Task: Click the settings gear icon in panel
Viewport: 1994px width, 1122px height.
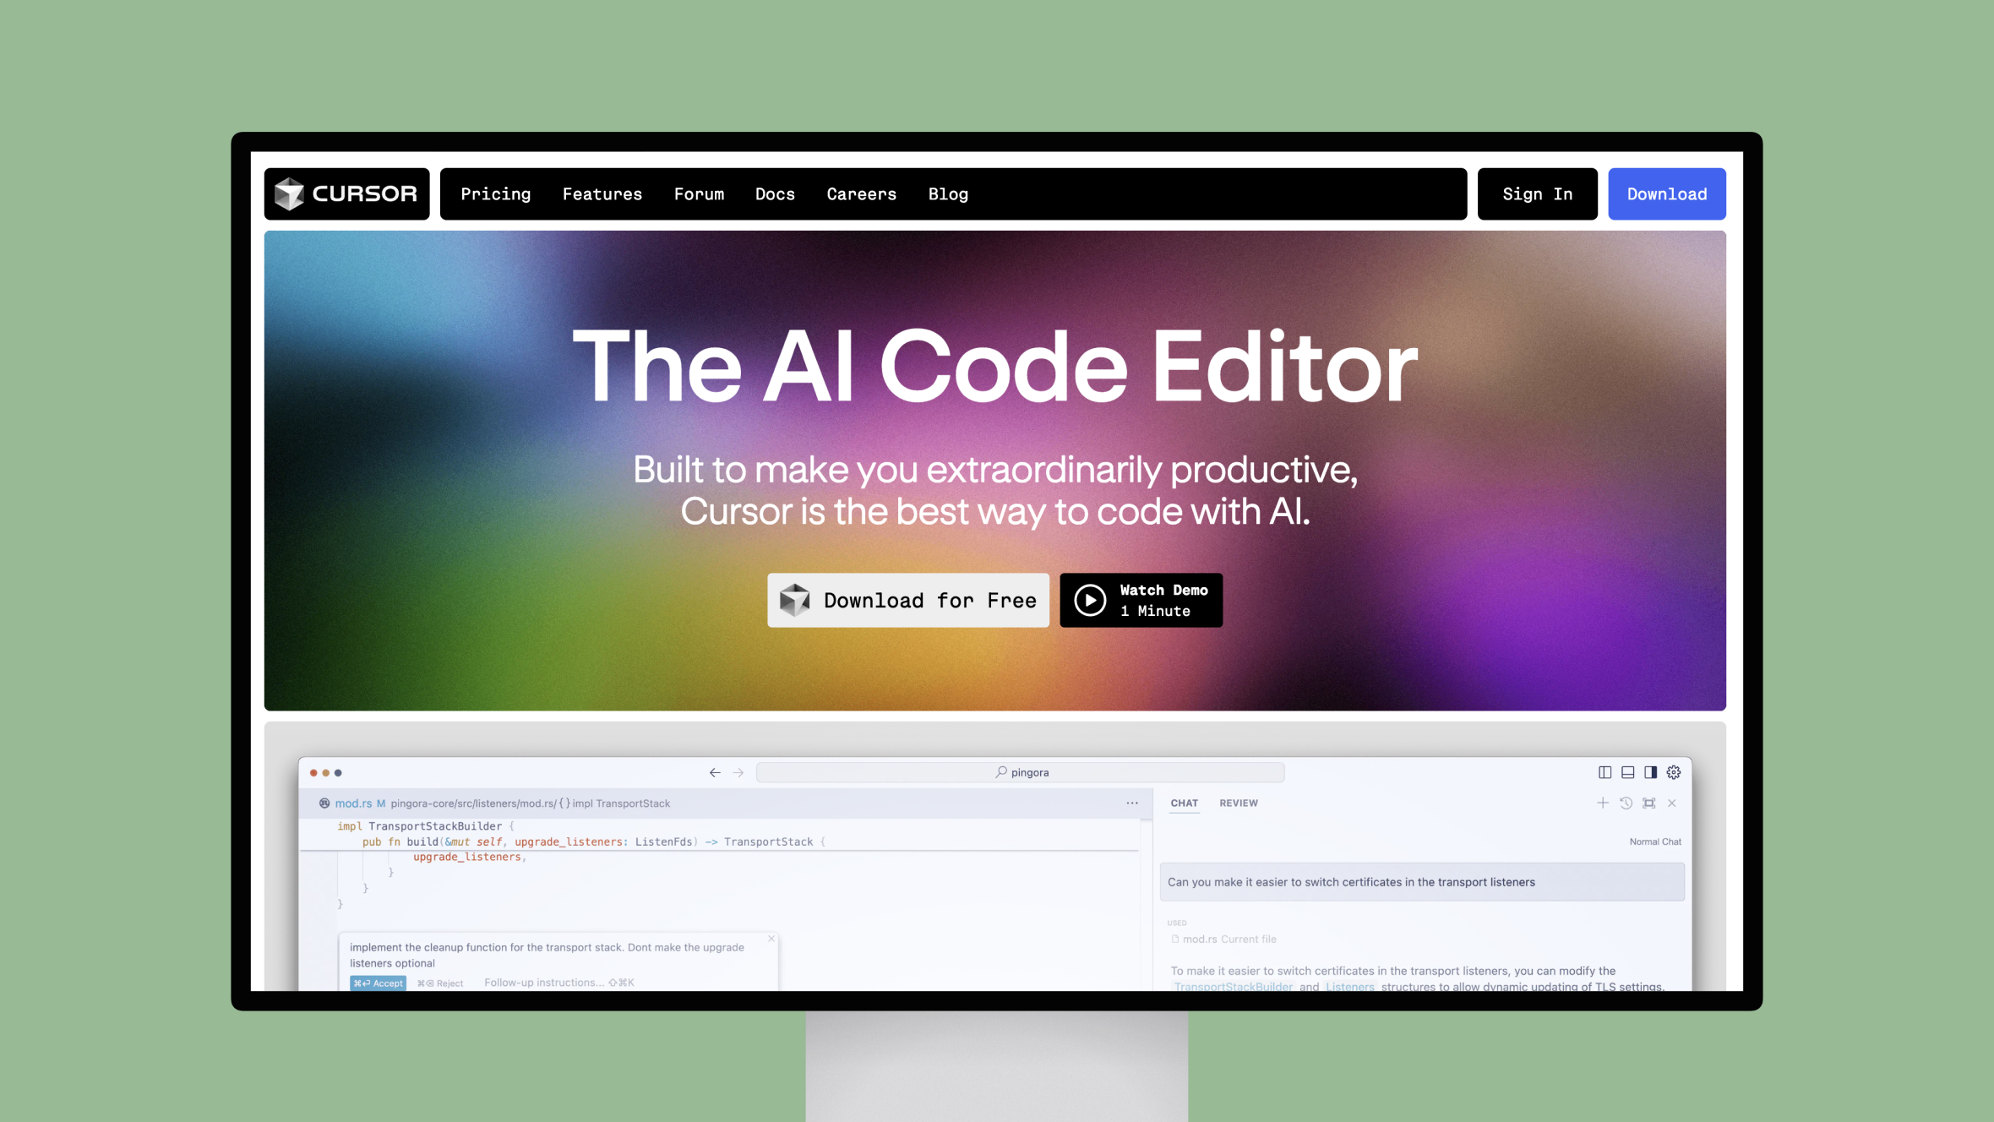Action: 1675,773
